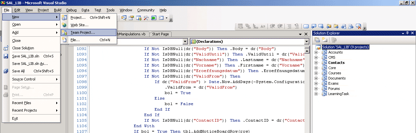Expand the Courses project node
This screenshot has width=416, height=133.
point(316,73)
